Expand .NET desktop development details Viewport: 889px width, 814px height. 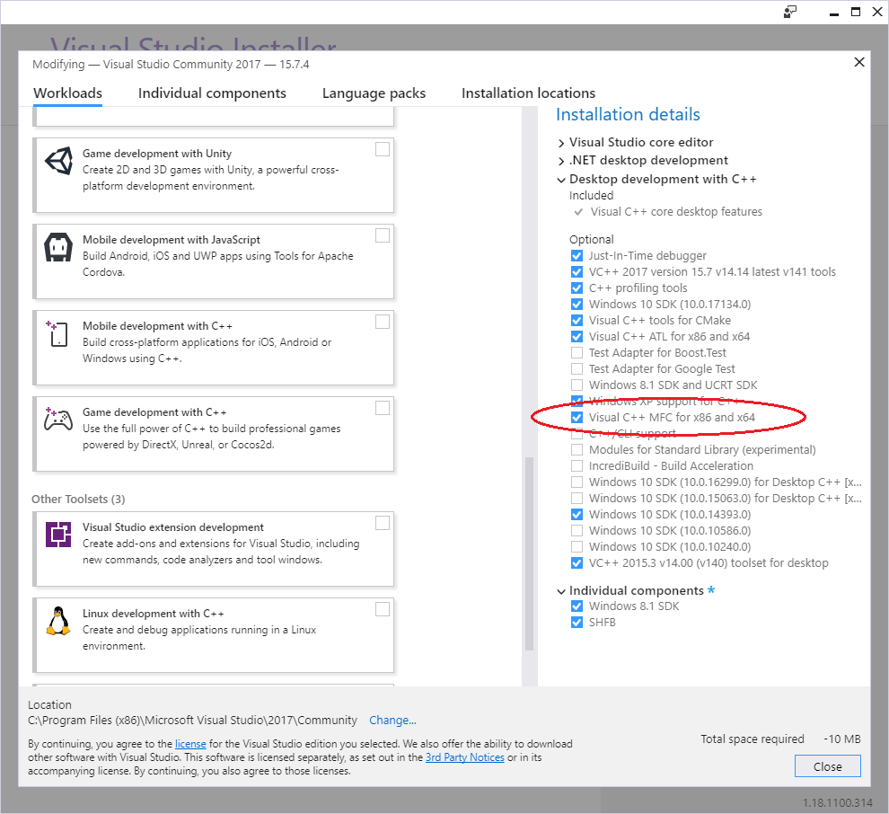[x=561, y=161]
